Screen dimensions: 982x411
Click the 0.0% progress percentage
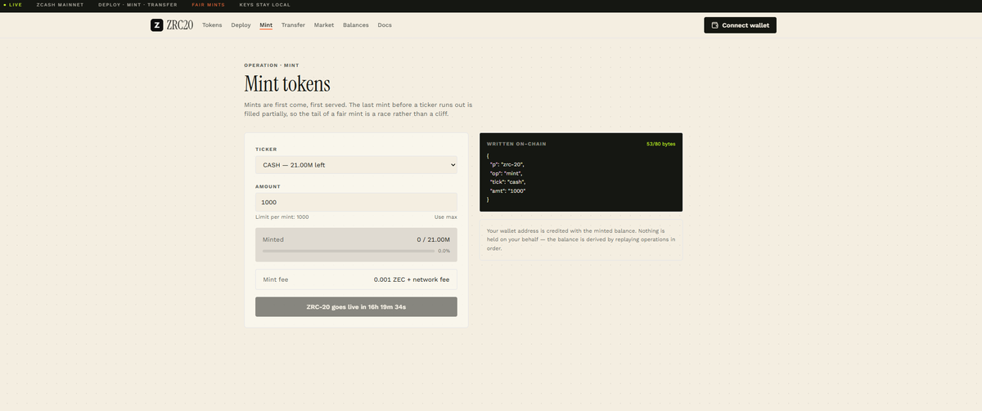click(x=444, y=251)
